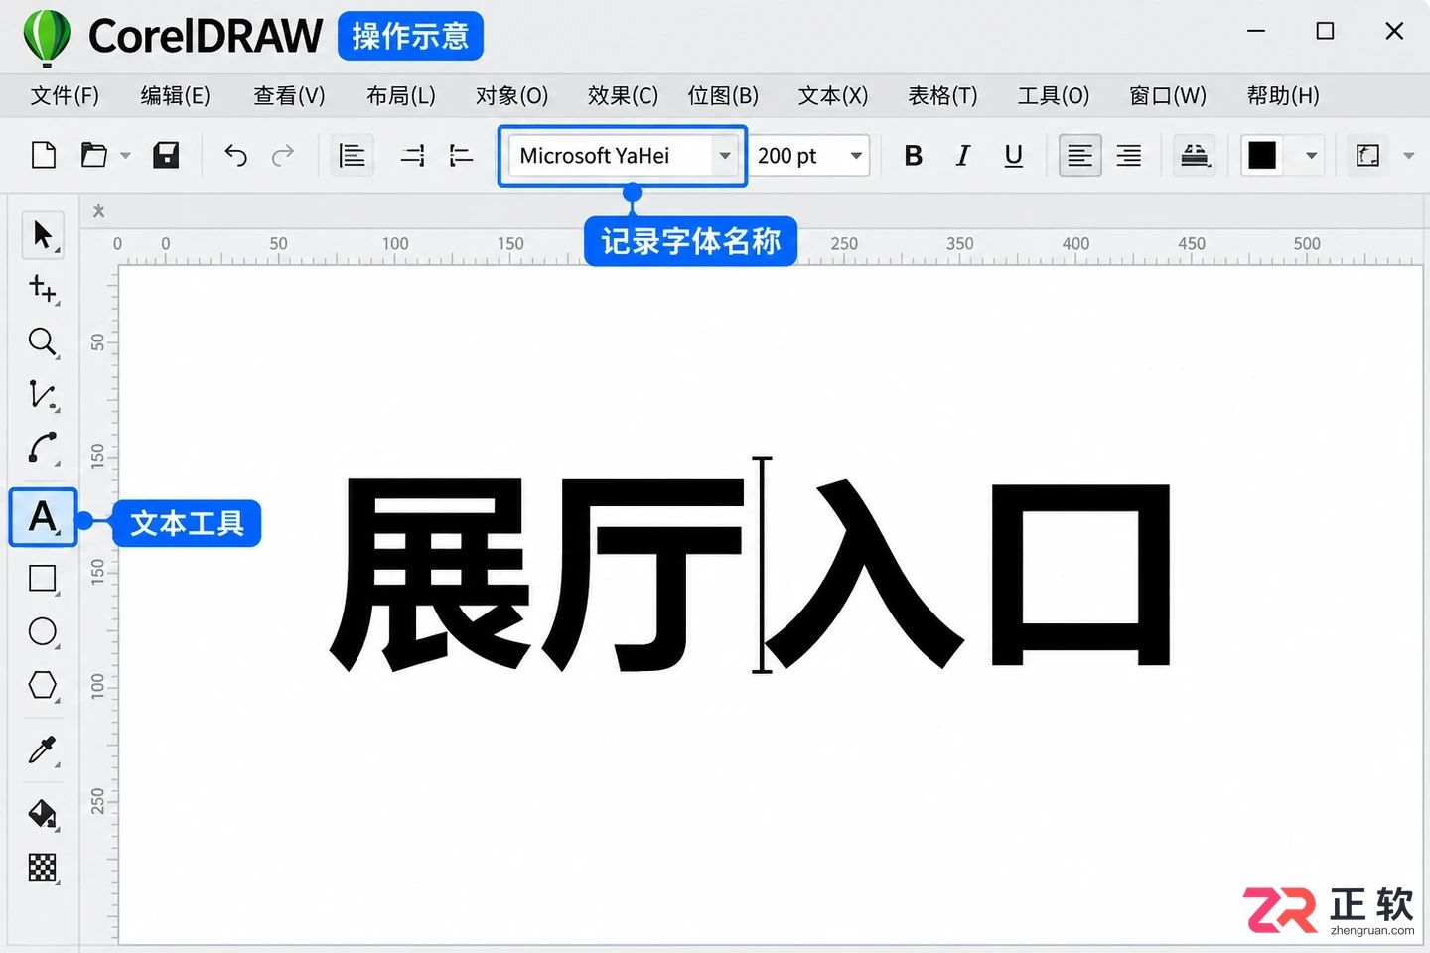Expand the 200 pt font size dropdown
The width and height of the screenshot is (1430, 953).
click(x=856, y=156)
